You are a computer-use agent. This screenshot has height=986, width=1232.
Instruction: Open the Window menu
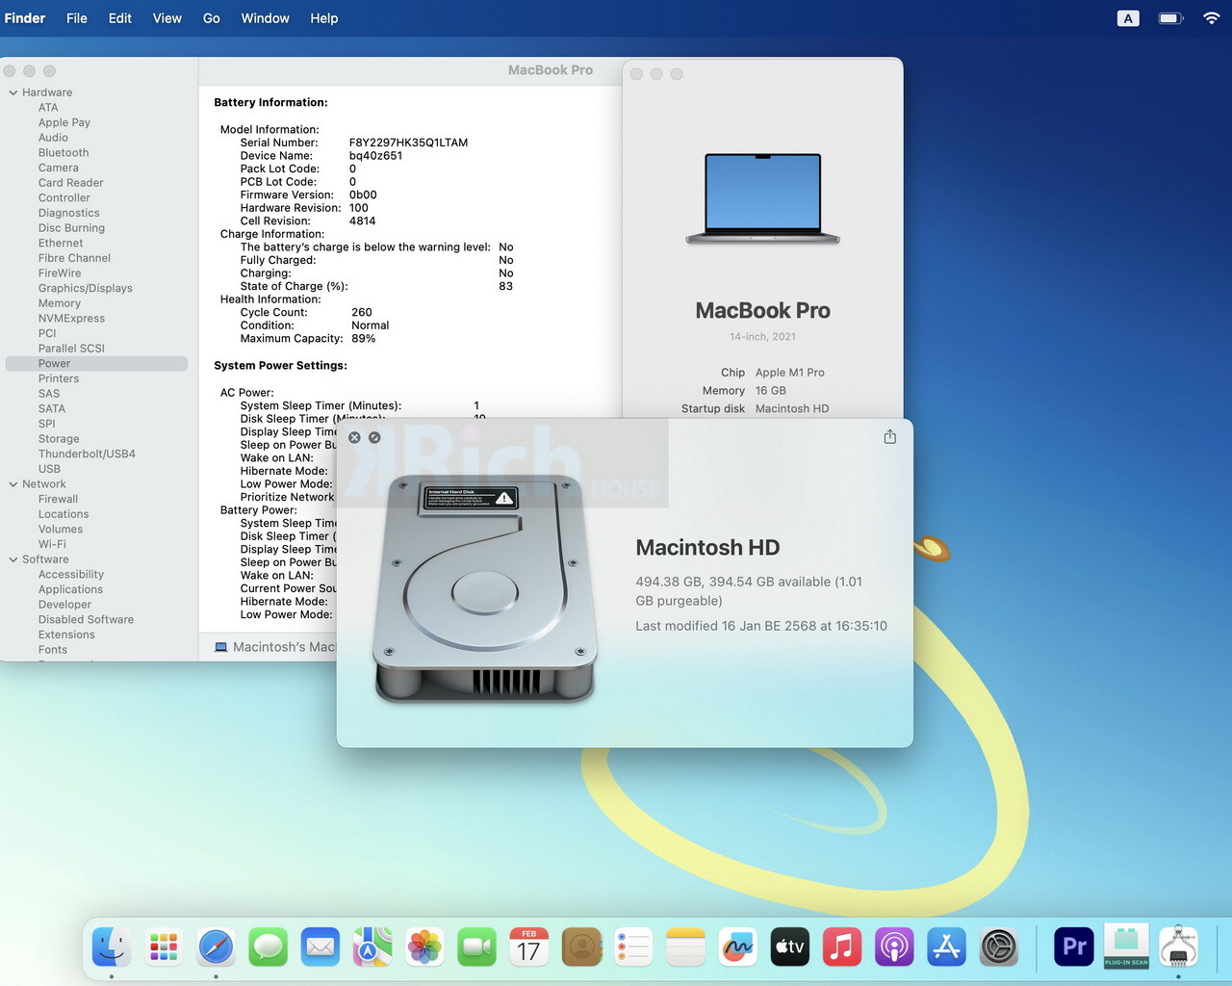point(265,18)
